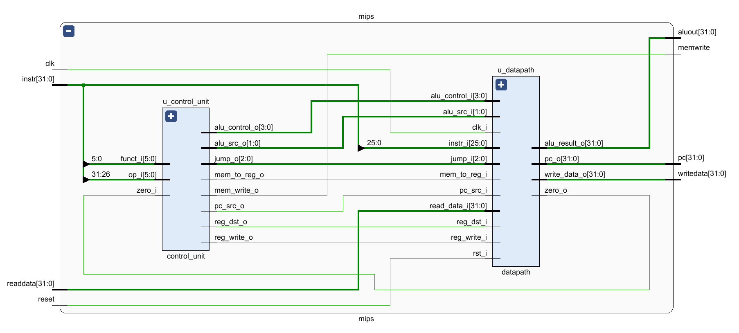Click the alu_result_o[31:0] datapath pin
This screenshot has height=333, width=739.
(573, 143)
